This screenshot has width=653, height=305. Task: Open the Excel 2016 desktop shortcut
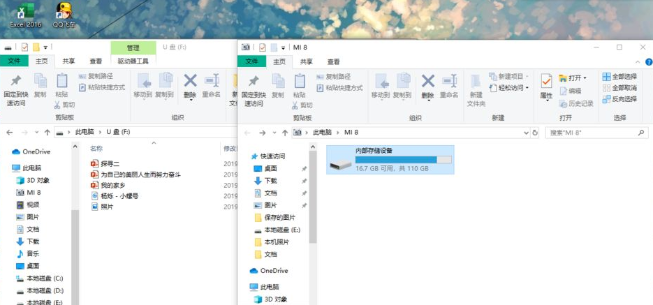(26, 14)
